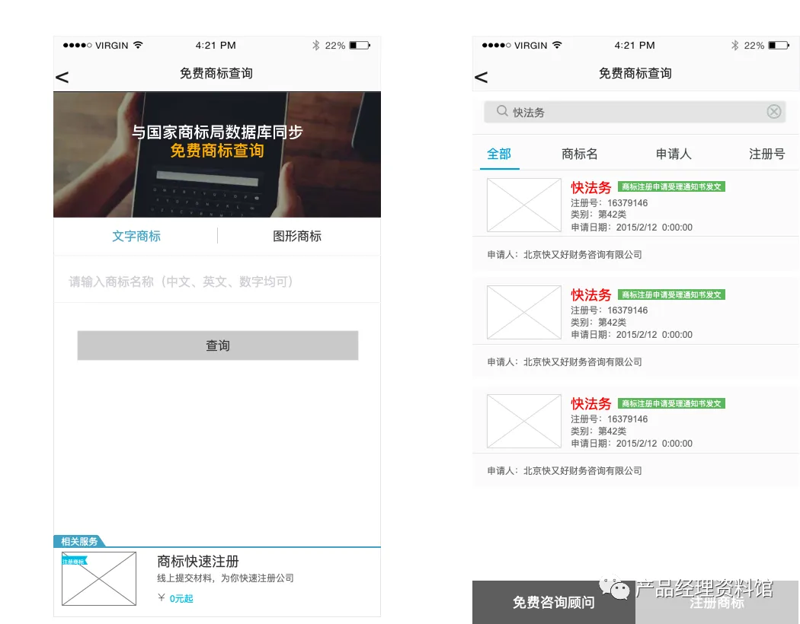Click the gray 查询 button
The image size is (800, 624).
point(218,345)
